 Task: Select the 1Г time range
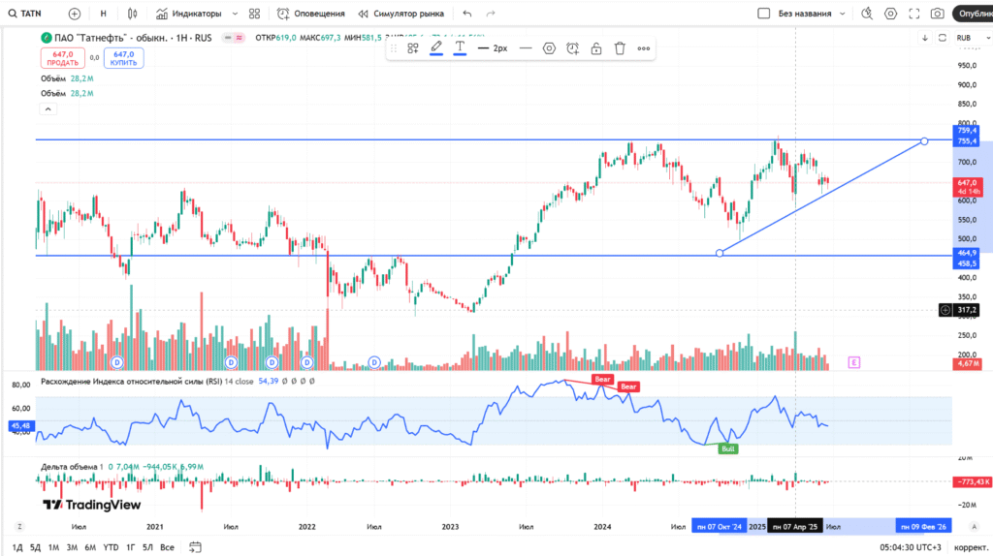[131, 547]
